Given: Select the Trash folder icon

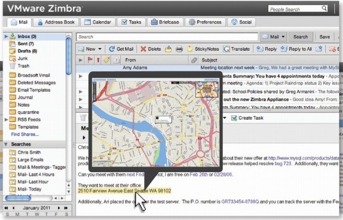Looking at the screenshot, I should 12,65.
